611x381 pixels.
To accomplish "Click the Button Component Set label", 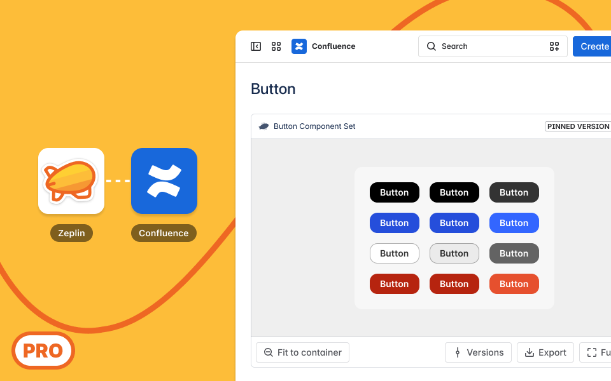I will tap(314, 126).
